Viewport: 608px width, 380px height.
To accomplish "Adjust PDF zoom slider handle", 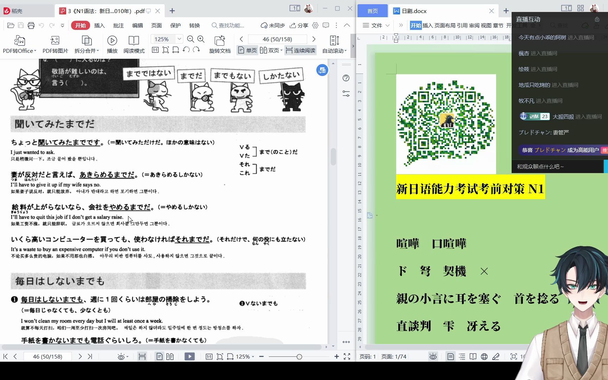I will (x=299, y=357).
